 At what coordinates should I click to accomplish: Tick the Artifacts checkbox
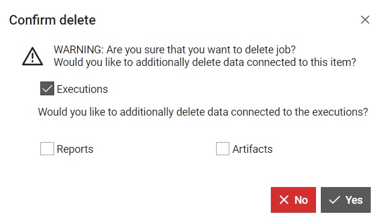tap(223, 149)
